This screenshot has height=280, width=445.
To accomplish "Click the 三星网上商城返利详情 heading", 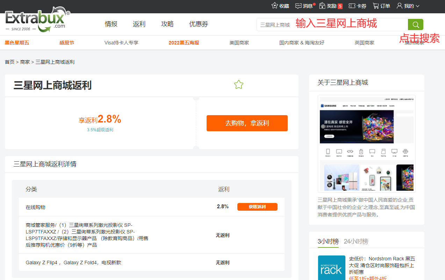I will [45, 164].
